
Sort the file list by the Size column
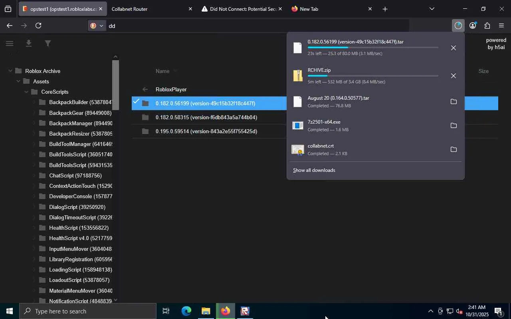(483, 71)
